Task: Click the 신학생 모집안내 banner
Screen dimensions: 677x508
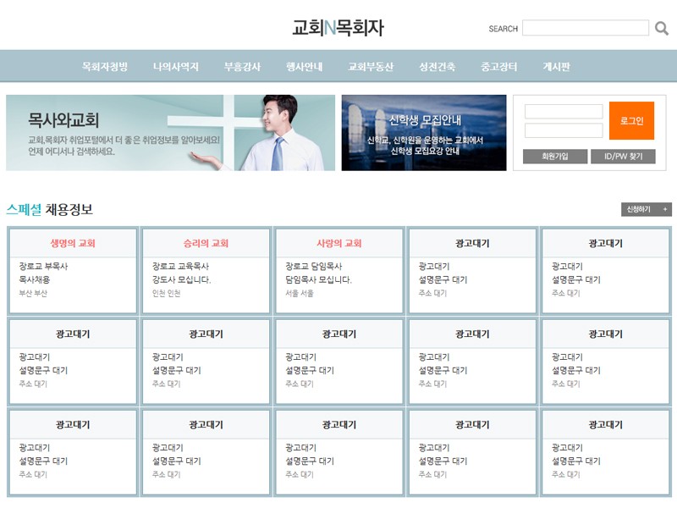Action: [x=424, y=133]
